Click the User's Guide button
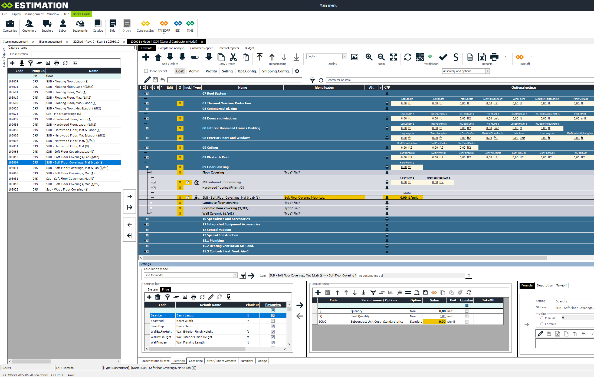Viewport: 594px width, 377px height. [81, 14]
